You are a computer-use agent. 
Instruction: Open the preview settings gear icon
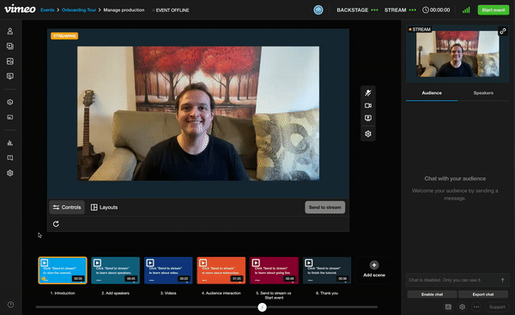coord(368,134)
